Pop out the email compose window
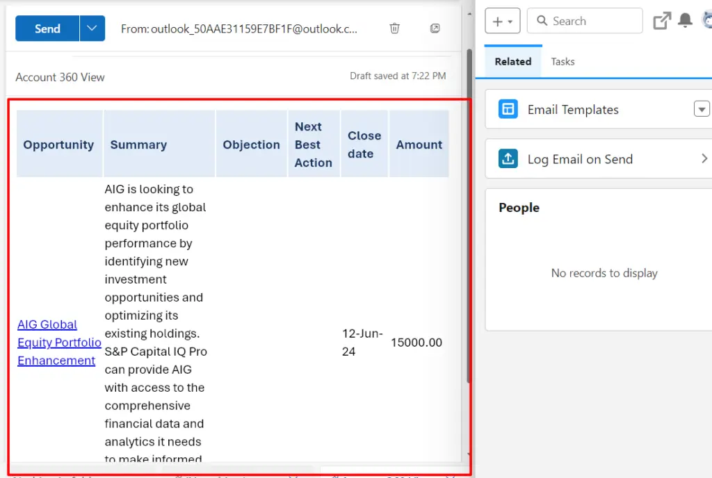The height and width of the screenshot is (478, 712). click(x=435, y=28)
